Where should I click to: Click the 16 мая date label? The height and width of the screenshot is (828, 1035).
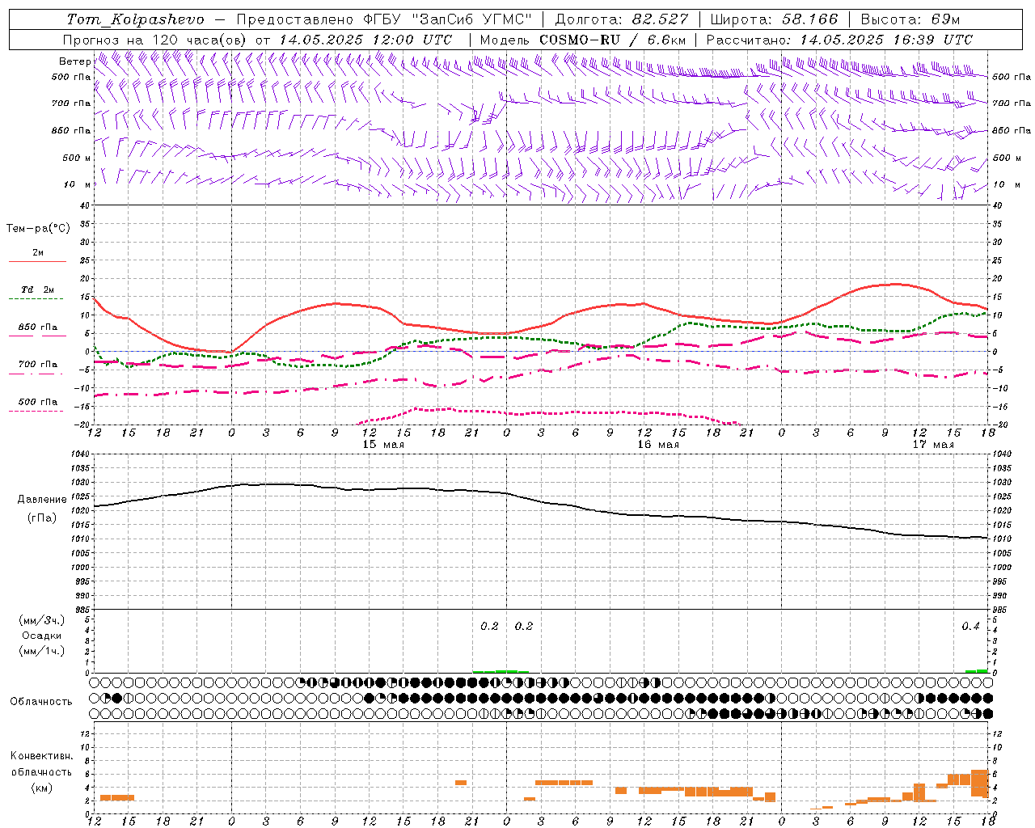[658, 445]
